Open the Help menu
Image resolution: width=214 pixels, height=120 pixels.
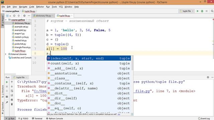[x=77, y=7]
